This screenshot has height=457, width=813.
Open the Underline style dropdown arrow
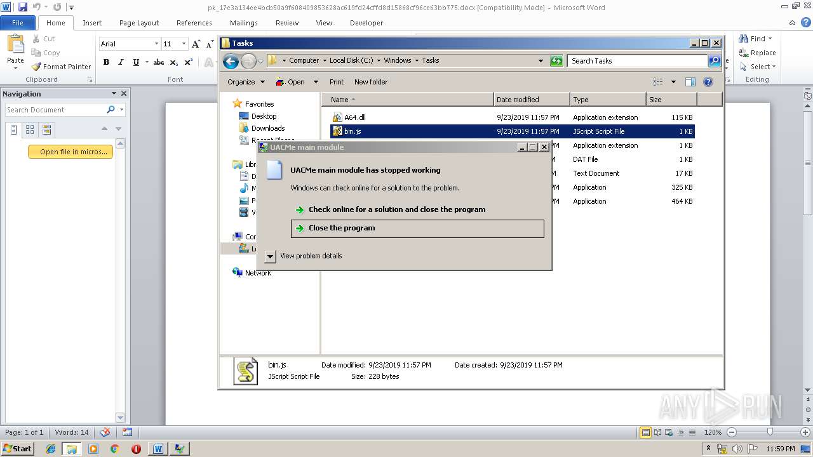[x=147, y=62]
